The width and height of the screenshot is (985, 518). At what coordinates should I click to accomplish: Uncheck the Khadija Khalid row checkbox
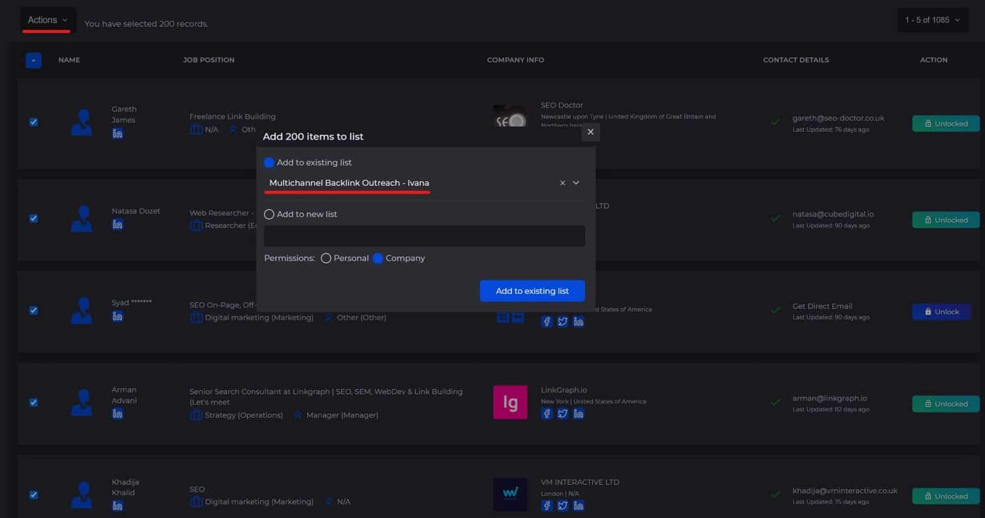[33, 495]
